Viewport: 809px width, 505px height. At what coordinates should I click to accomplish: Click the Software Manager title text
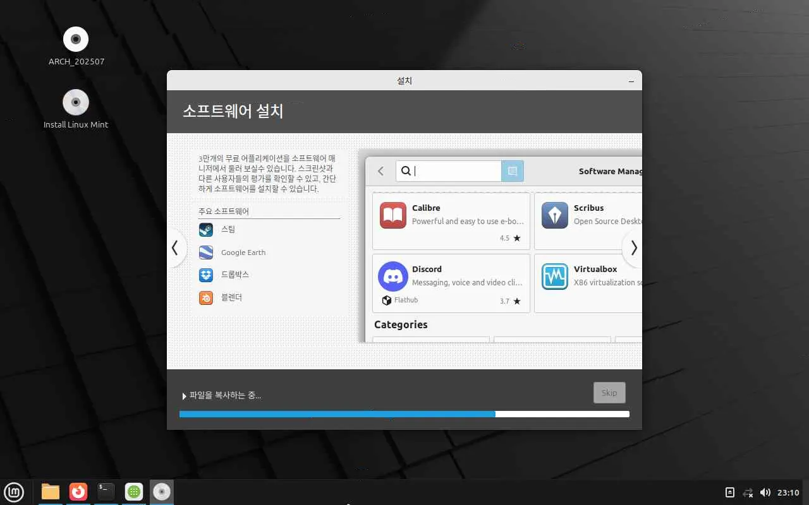[x=610, y=171]
